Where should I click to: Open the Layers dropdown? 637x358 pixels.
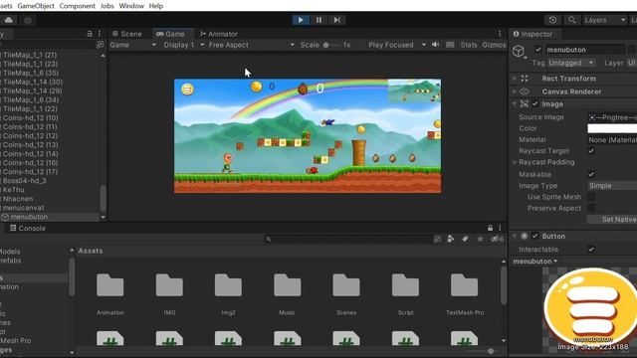point(604,20)
